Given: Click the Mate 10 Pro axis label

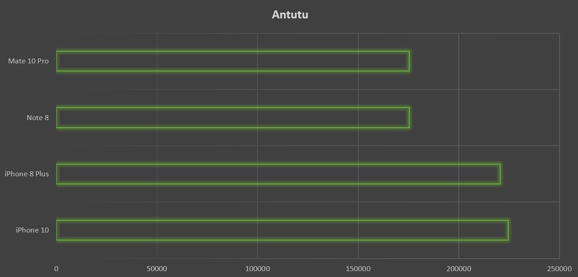Looking at the screenshot, I should tap(28, 61).
